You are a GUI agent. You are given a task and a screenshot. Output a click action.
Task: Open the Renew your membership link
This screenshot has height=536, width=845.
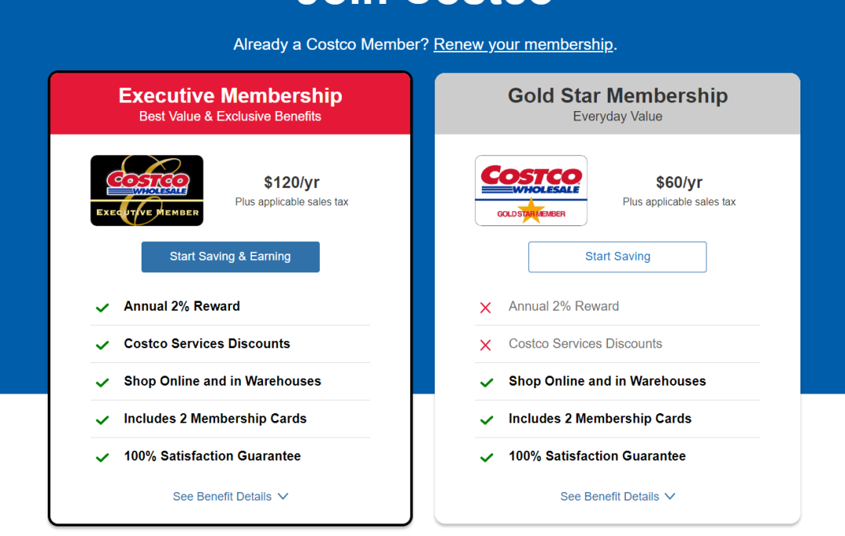tap(523, 44)
